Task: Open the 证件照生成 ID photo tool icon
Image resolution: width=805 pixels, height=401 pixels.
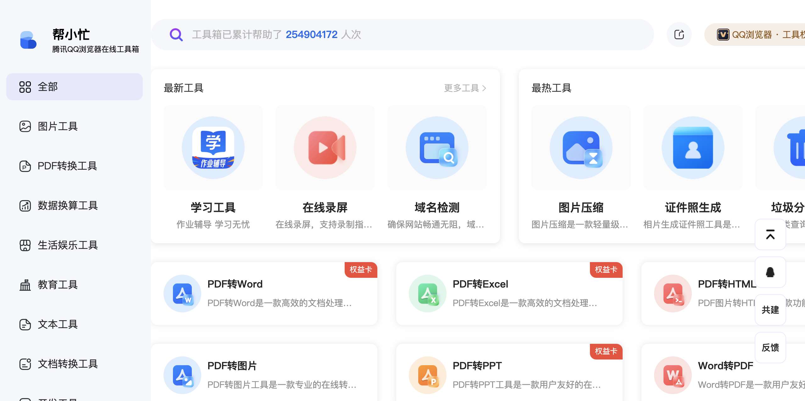Action: 693,147
